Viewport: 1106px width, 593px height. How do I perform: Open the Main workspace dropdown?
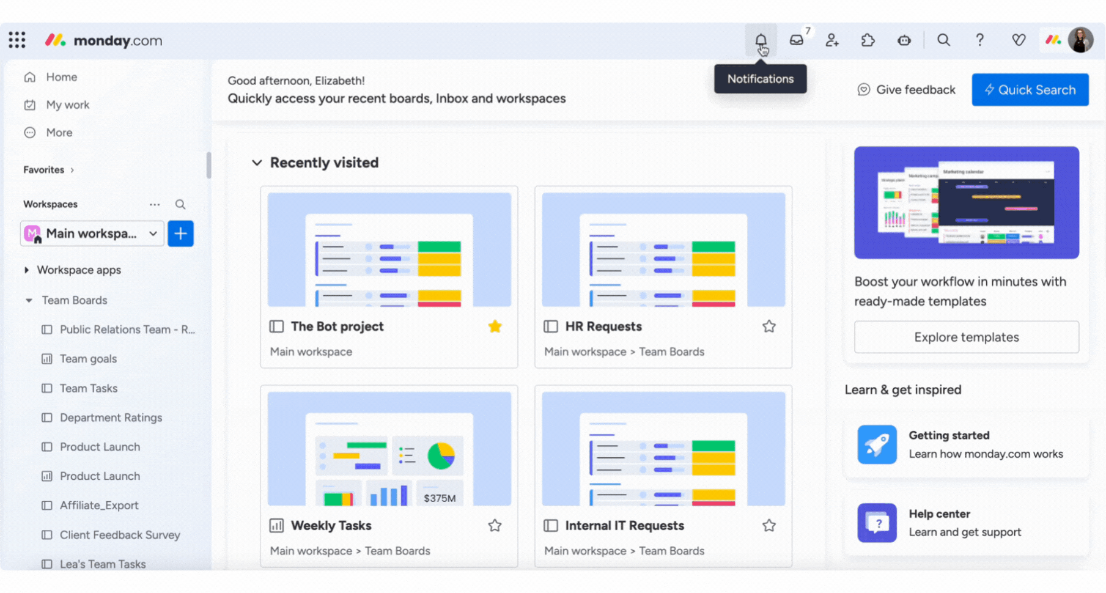click(92, 234)
